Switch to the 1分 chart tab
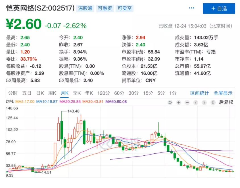 coord(173,93)
